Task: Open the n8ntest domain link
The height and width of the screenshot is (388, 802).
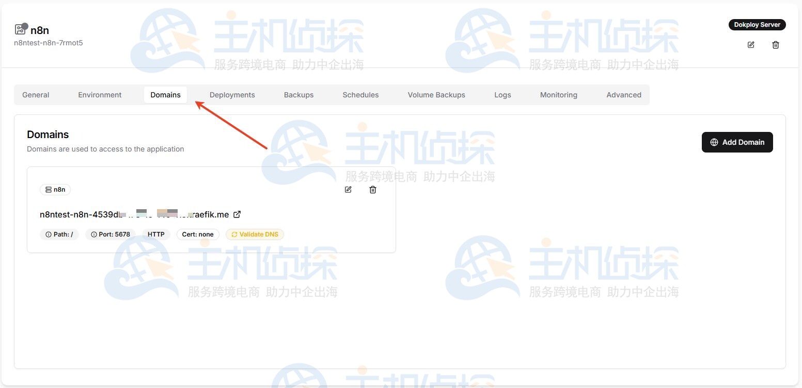Action: (x=134, y=214)
